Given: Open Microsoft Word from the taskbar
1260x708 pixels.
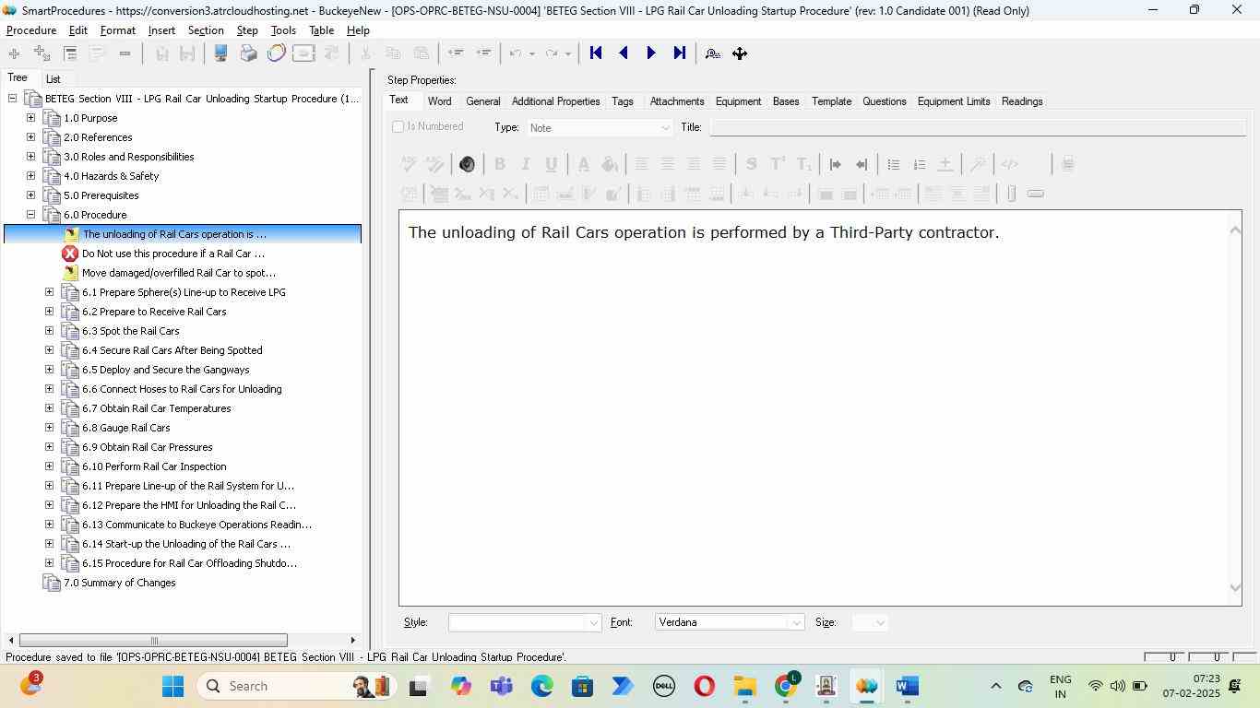Looking at the screenshot, I should point(907,686).
